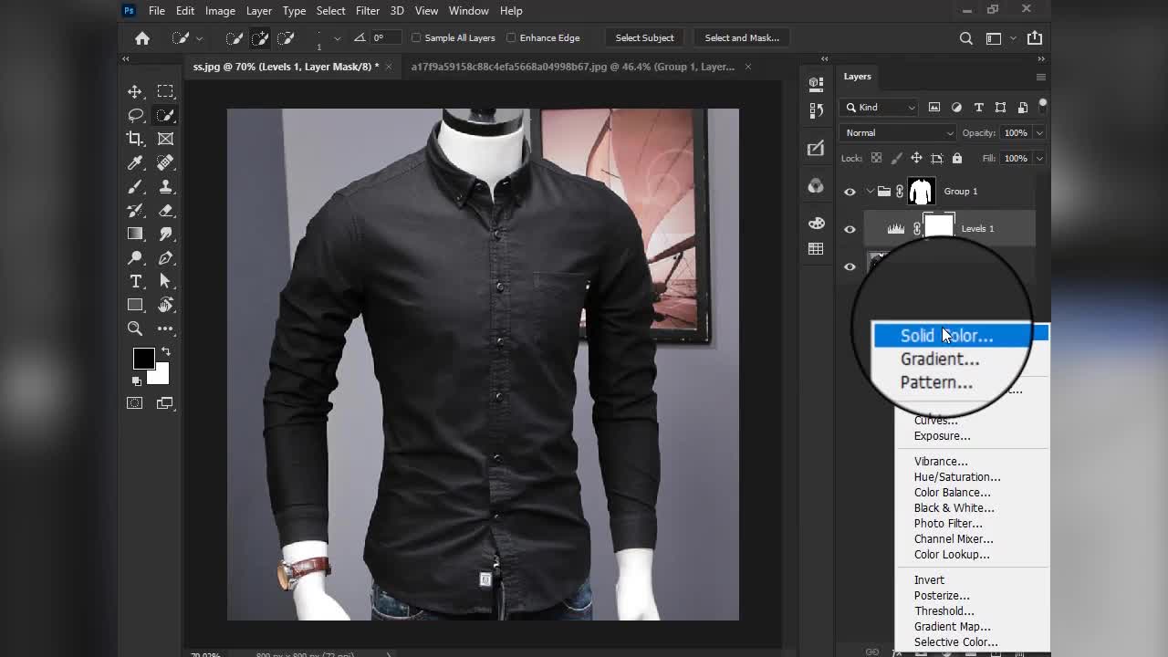Hide the Group 1 layer
Screen dimensions: 1168x657
pyautogui.click(x=850, y=192)
